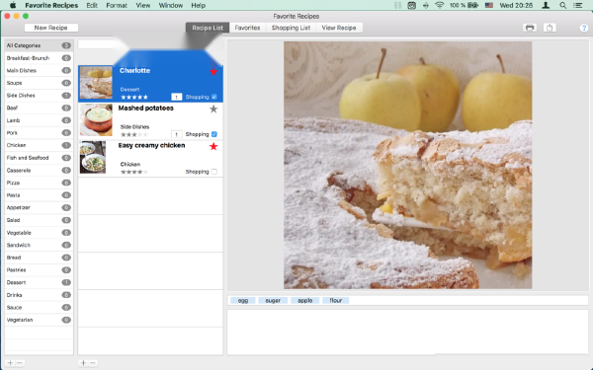
Task: Select the Chicken category
Action: click(x=39, y=145)
